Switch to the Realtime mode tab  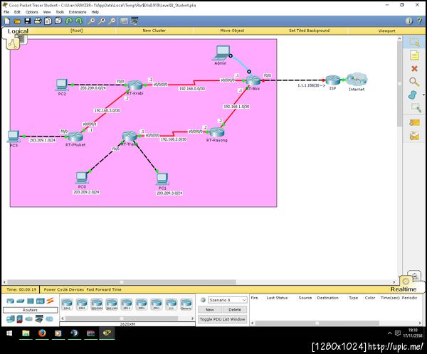click(404, 289)
